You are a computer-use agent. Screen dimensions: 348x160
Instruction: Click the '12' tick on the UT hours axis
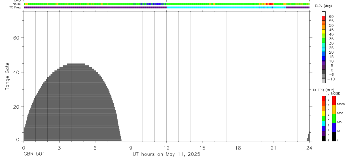click(167, 148)
